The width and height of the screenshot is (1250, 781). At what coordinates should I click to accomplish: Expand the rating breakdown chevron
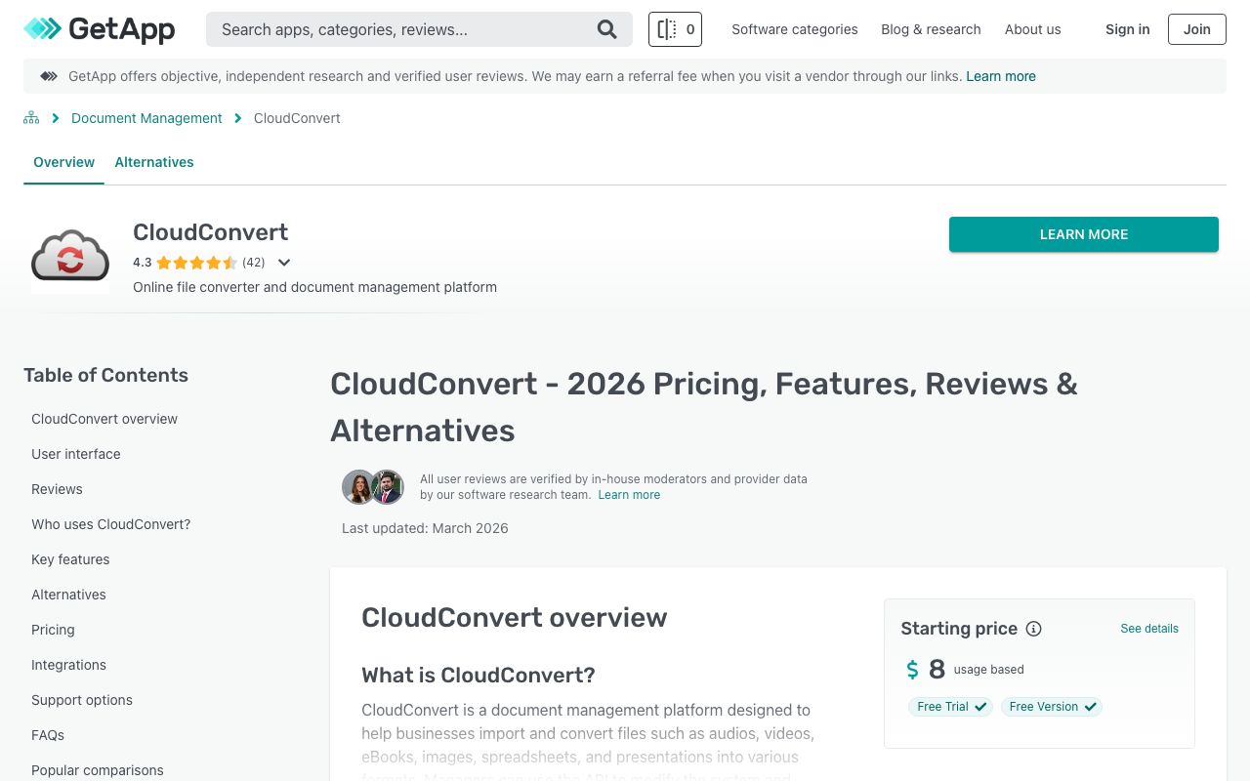284,263
